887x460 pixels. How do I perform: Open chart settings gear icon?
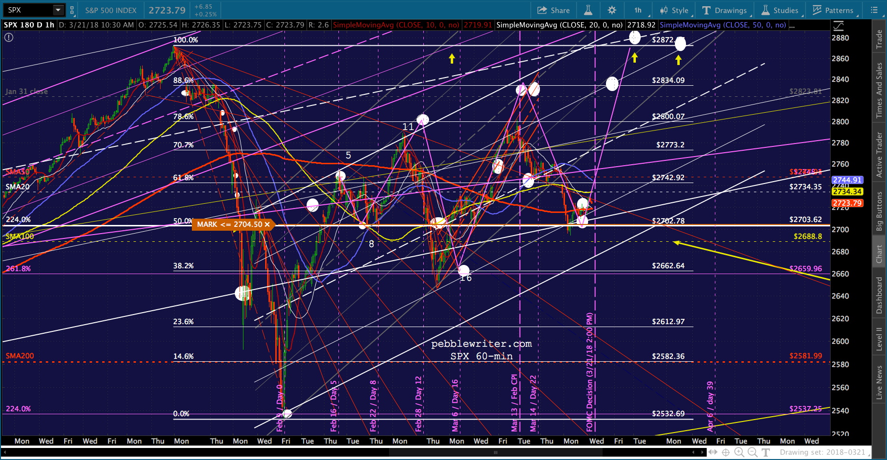(612, 10)
